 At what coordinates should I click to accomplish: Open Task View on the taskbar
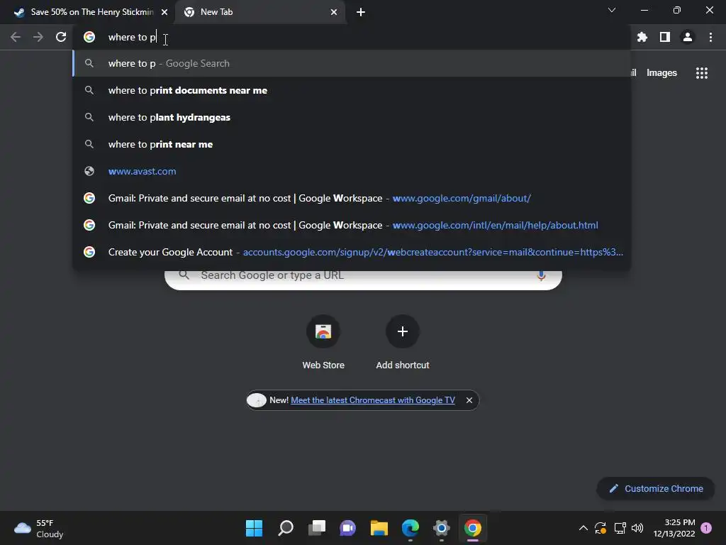click(317, 528)
